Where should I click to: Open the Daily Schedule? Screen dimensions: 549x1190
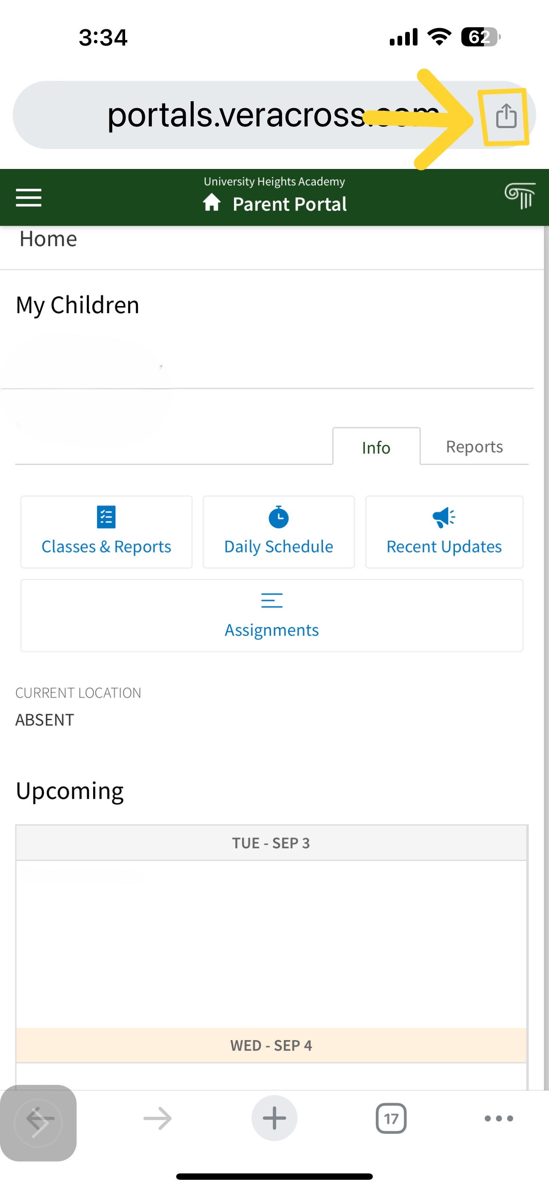click(x=279, y=532)
